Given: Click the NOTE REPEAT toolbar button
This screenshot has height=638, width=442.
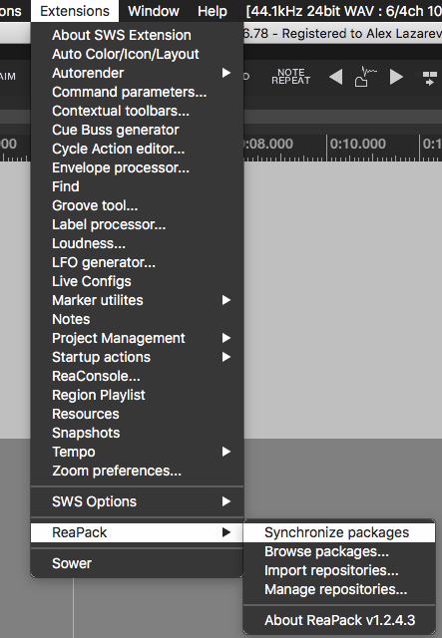Looking at the screenshot, I should 291,77.
